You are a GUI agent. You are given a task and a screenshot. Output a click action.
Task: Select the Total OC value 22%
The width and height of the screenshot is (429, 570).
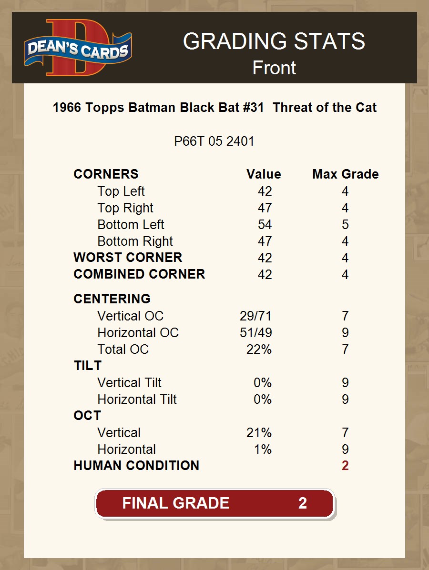tap(259, 350)
